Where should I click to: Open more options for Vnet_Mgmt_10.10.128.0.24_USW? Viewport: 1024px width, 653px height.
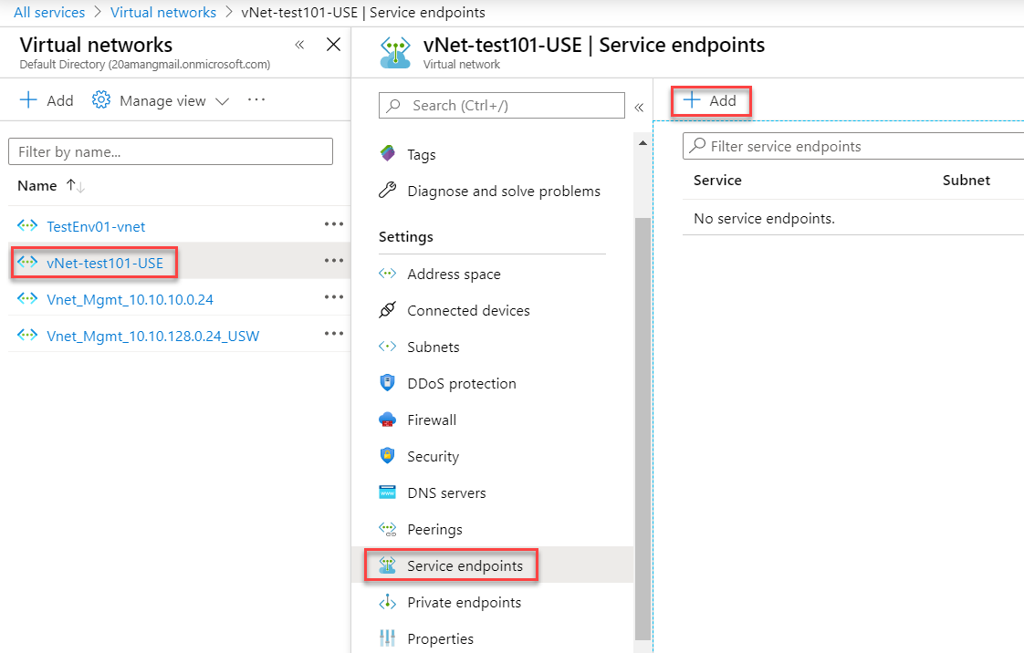point(334,334)
